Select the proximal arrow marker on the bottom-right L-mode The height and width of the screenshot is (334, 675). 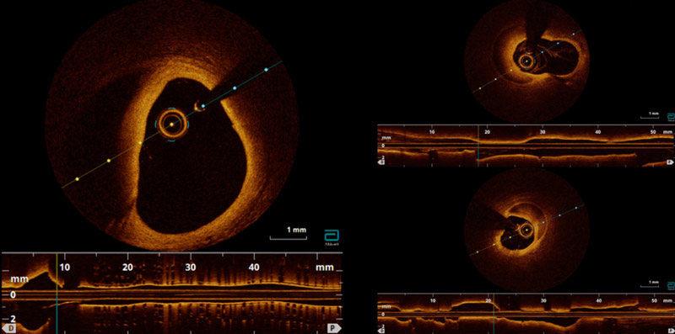point(670,330)
